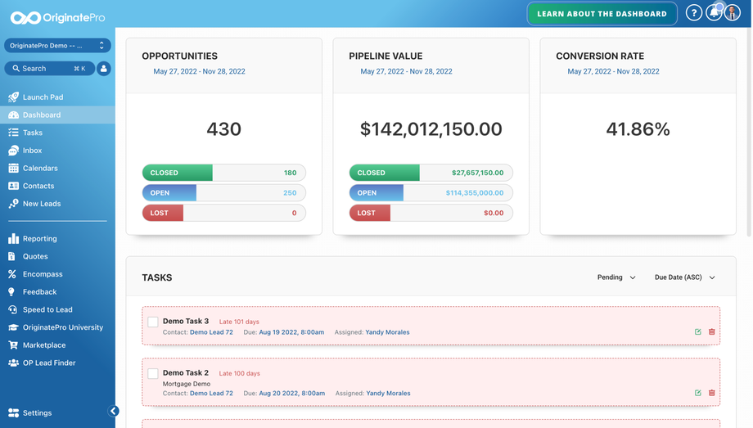This screenshot has height=428, width=753.
Task: Open the Pending task status dropdown
Action: (x=616, y=277)
